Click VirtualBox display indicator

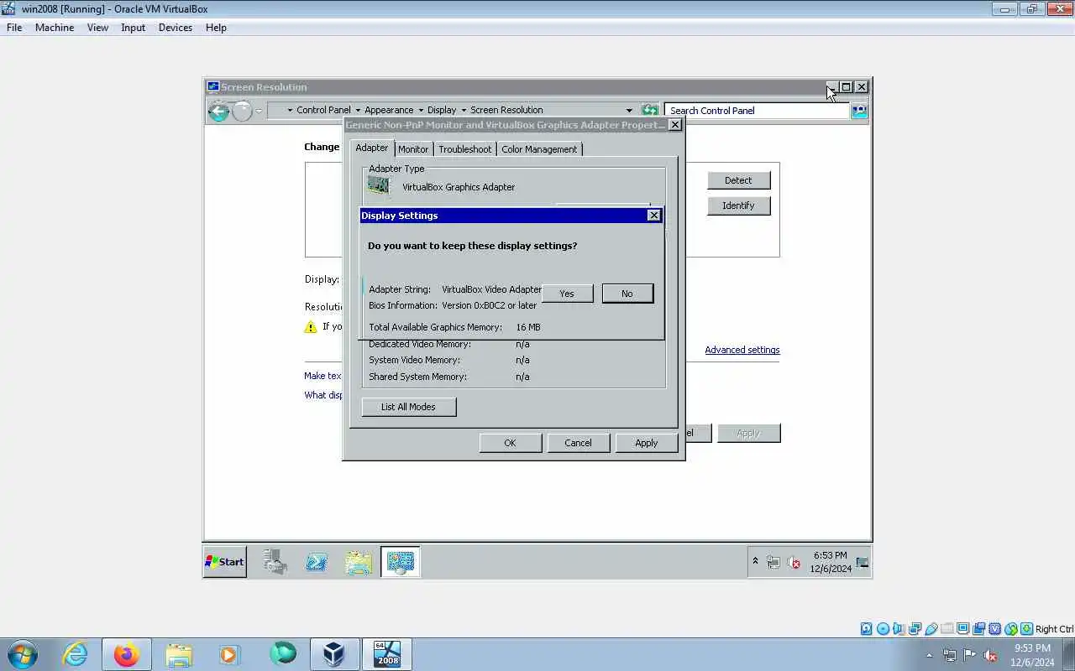pos(962,629)
